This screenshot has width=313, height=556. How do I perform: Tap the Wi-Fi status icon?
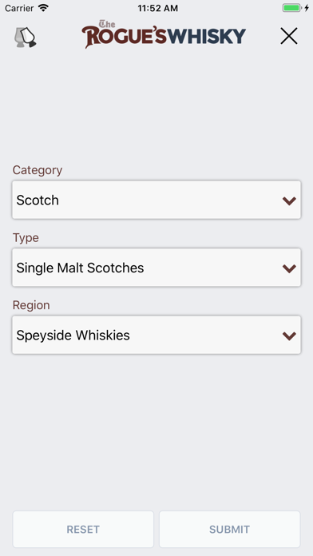[43, 8]
